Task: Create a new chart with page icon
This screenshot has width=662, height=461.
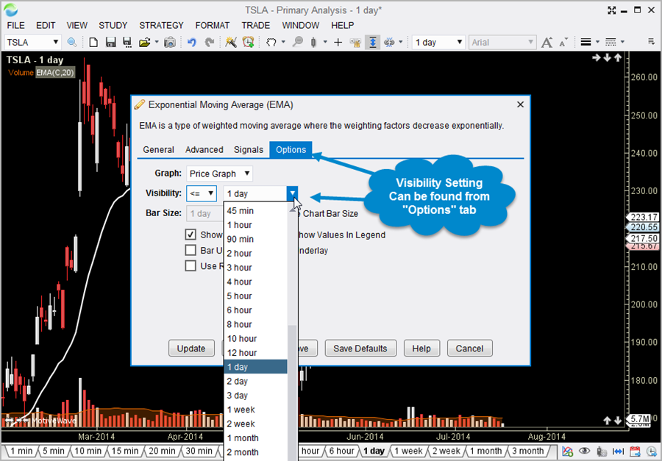Action: 93,42
